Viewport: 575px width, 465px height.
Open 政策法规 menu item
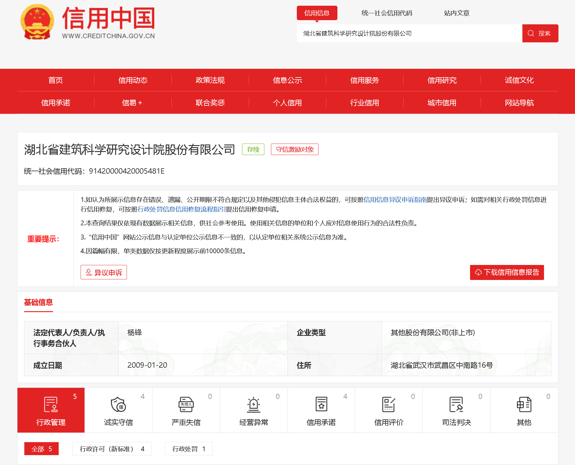point(210,80)
